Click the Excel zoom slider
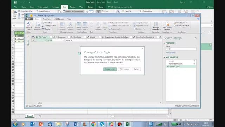Screen dimensions: 225x127 click(198, 120)
